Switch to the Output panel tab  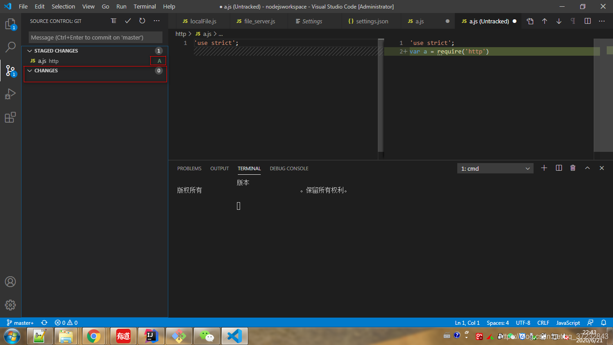pyautogui.click(x=219, y=168)
